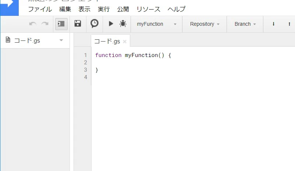Click the pull down-arrow icon
Viewport: 295px width, 171px height.
tap(274, 24)
